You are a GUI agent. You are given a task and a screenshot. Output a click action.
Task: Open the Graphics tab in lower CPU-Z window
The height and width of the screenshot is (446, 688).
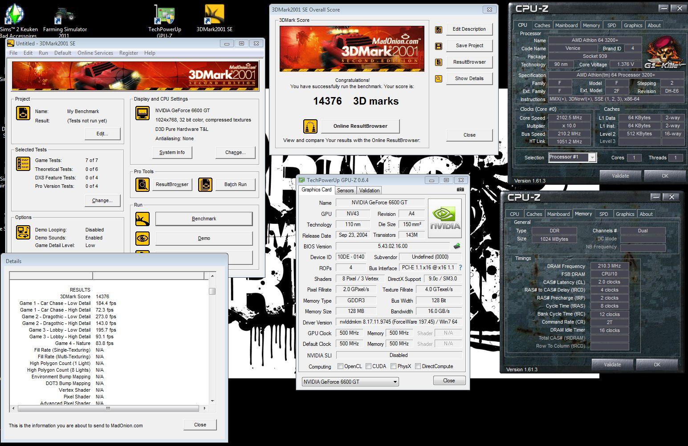[x=625, y=214]
